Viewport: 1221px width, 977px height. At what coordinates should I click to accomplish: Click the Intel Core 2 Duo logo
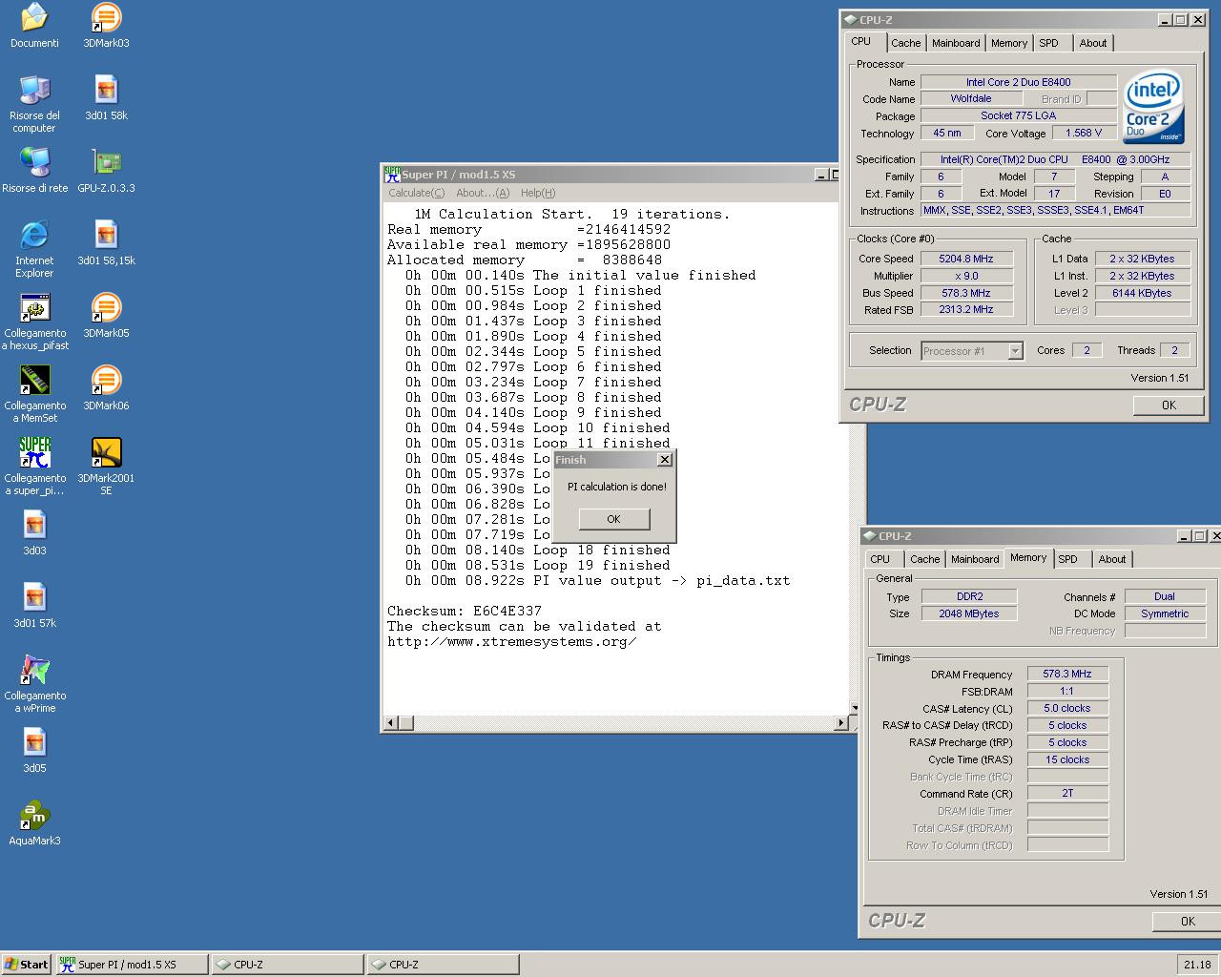pyautogui.click(x=1153, y=107)
